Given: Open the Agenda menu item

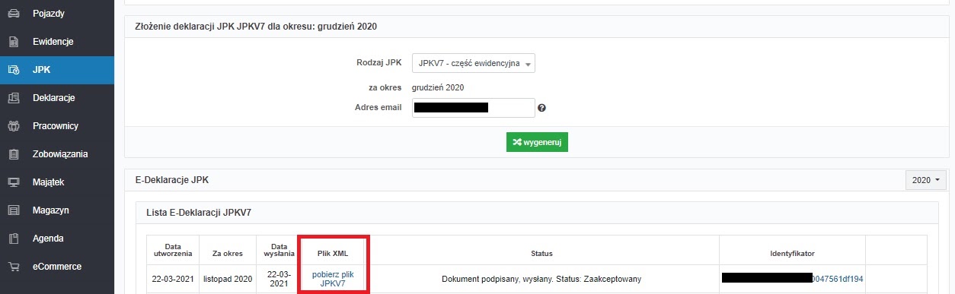Looking at the screenshot, I should [57, 239].
